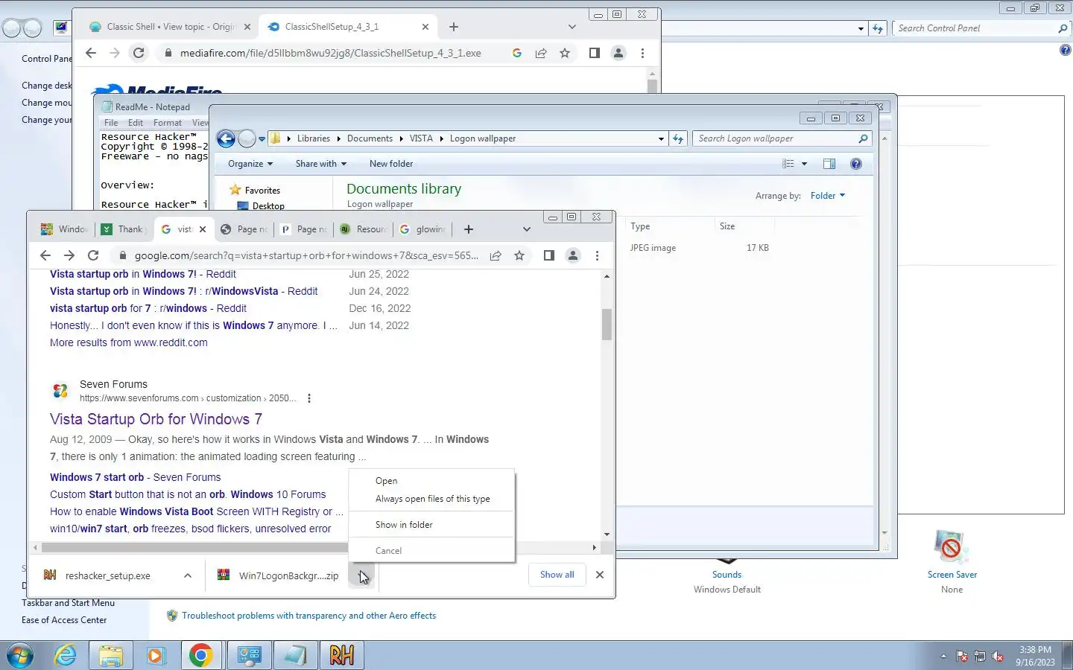This screenshot has height=670, width=1073.
Task: Open Control Panel help icon
Action: pos(1066,50)
